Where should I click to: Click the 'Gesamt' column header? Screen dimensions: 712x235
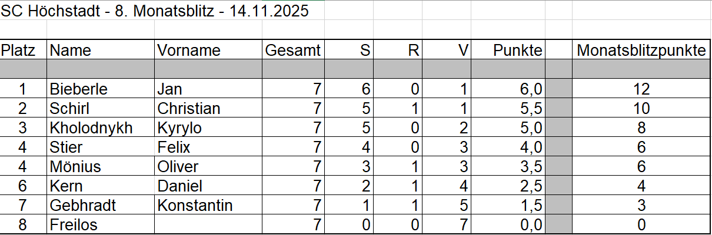pos(293,51)
